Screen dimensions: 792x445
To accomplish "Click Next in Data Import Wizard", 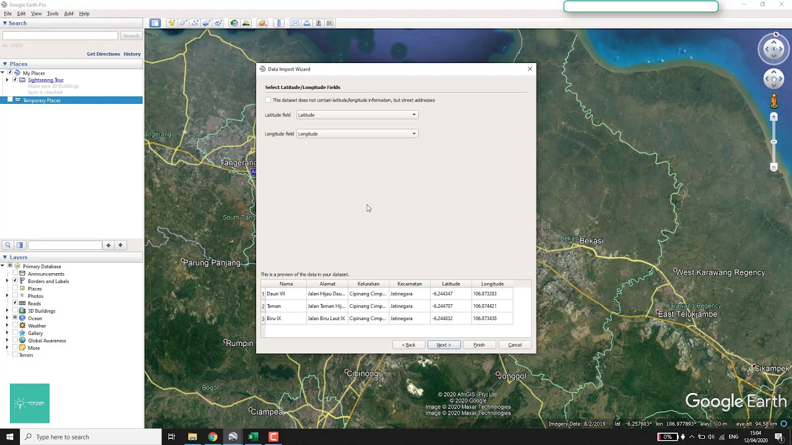I will tap(444, 345).
